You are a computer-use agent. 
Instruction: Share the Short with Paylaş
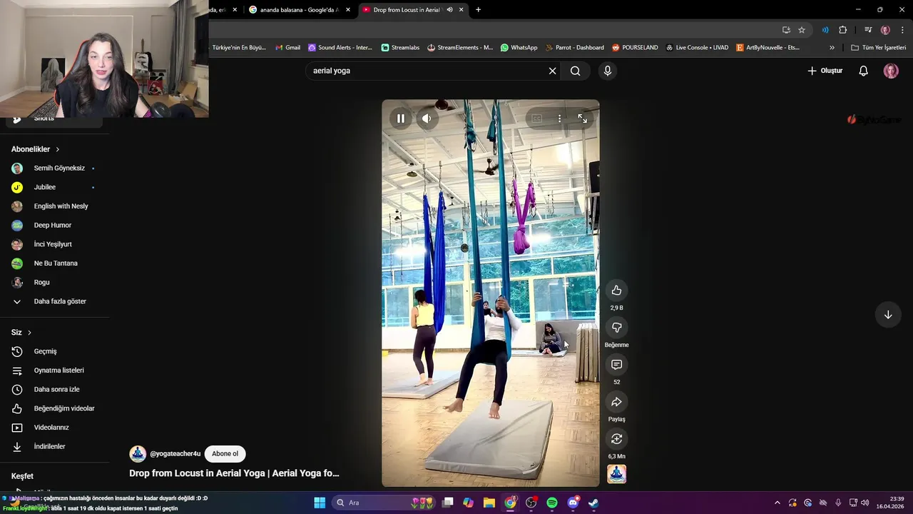point(616,402)
